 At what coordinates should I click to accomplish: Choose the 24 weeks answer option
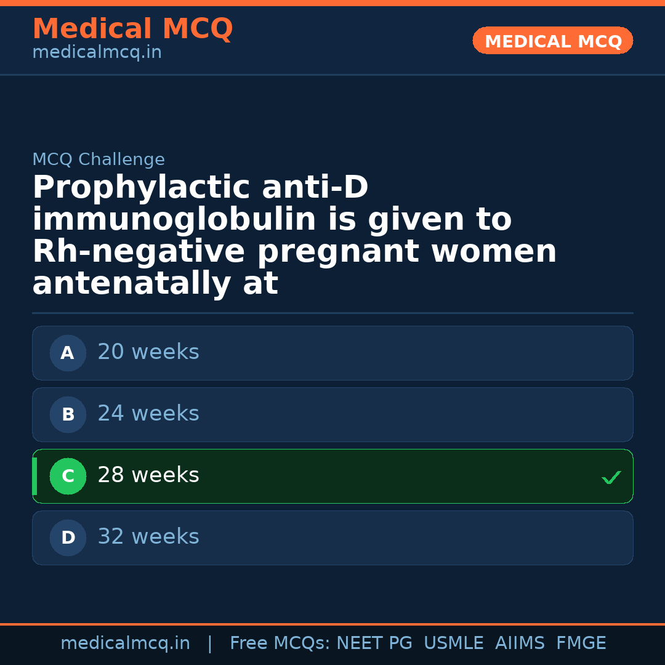pyautogui.click(x=332, y=414)
